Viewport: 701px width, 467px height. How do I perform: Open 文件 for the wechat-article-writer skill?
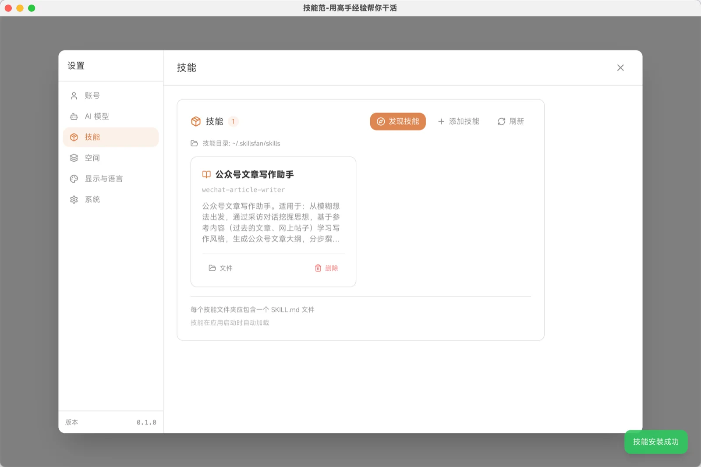220,268
